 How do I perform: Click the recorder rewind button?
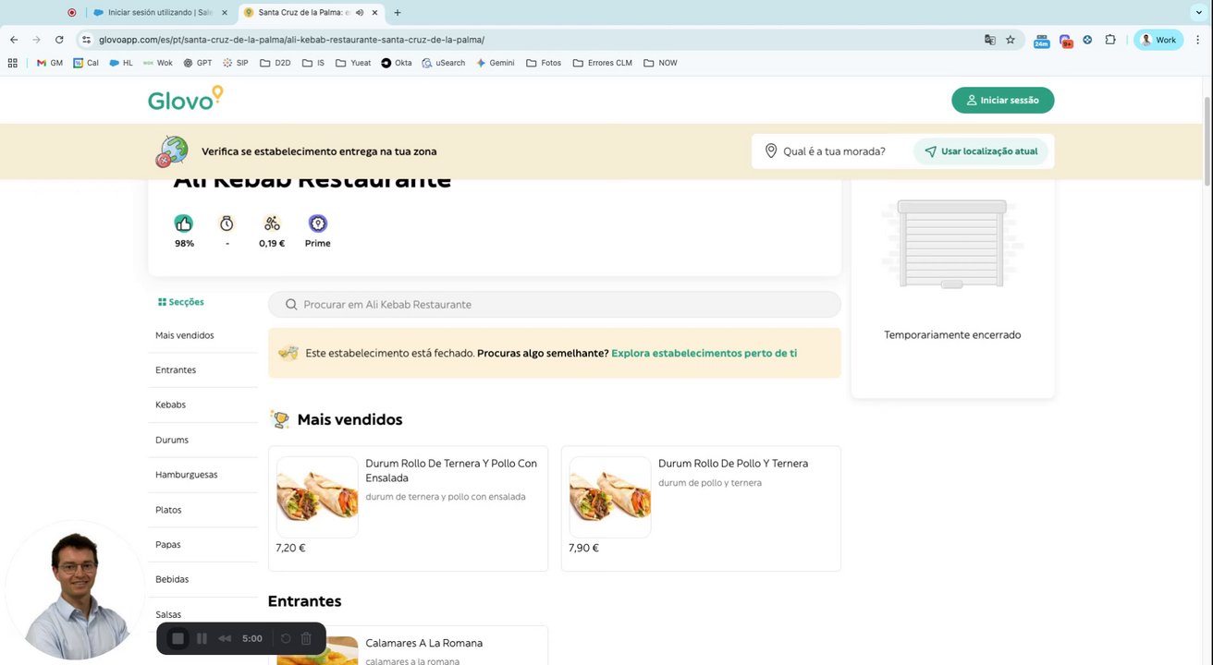225,638
